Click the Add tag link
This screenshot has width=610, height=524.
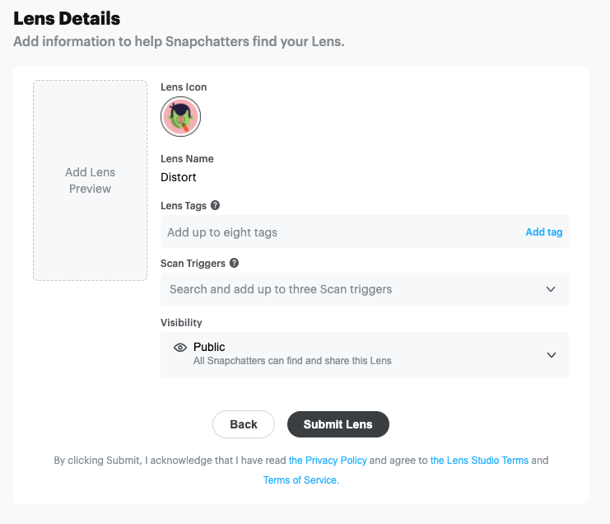(543, 232)
